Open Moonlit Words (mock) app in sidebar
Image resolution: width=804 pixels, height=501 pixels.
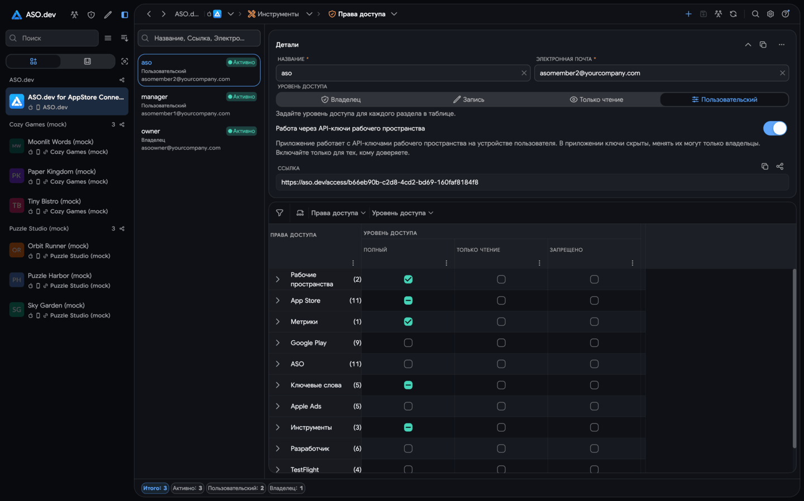(67, 146)
